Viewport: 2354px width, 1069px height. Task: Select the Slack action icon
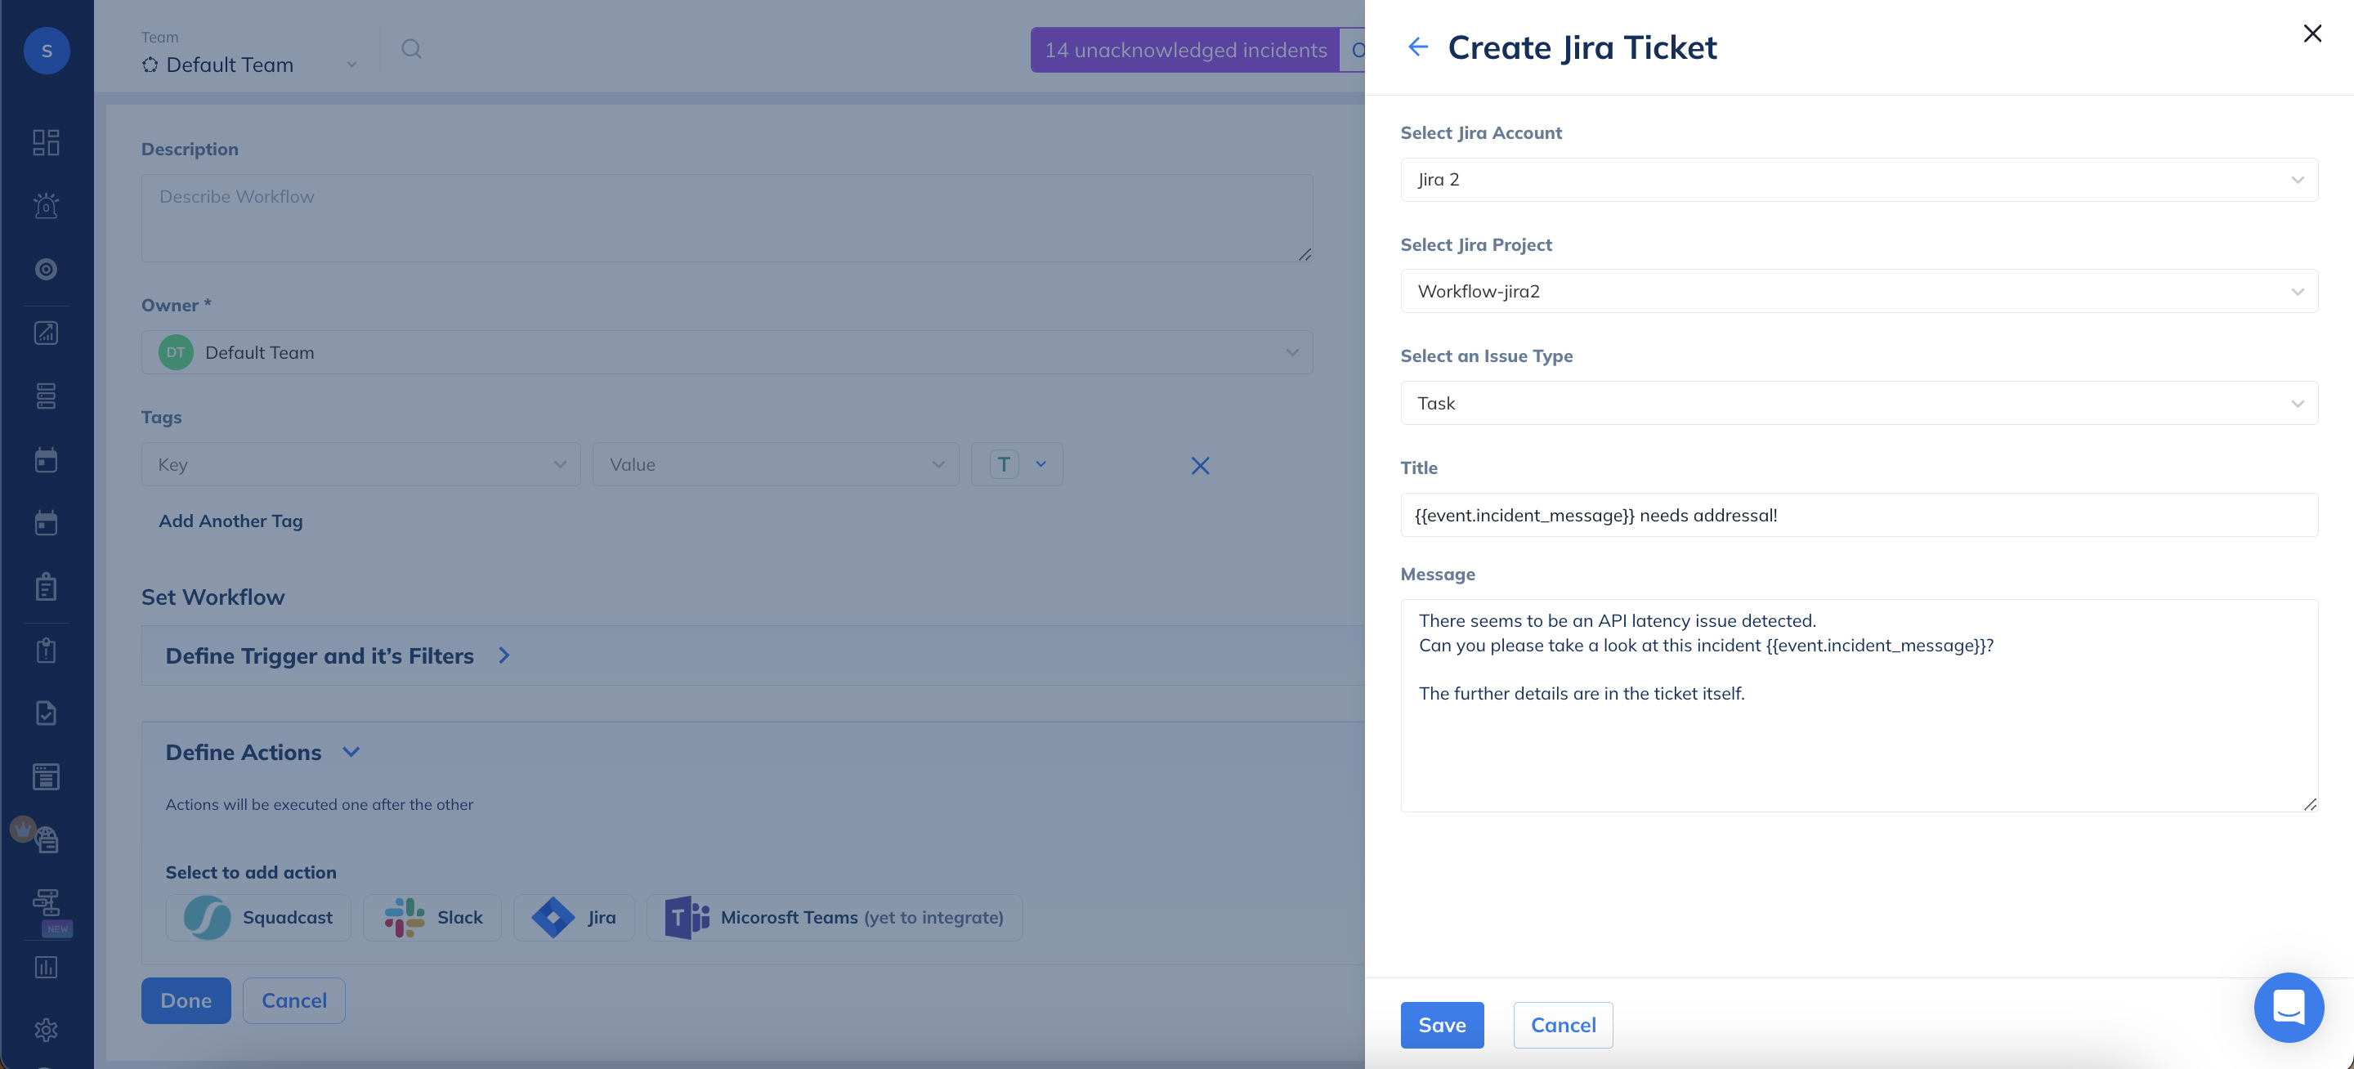point(432,917)
